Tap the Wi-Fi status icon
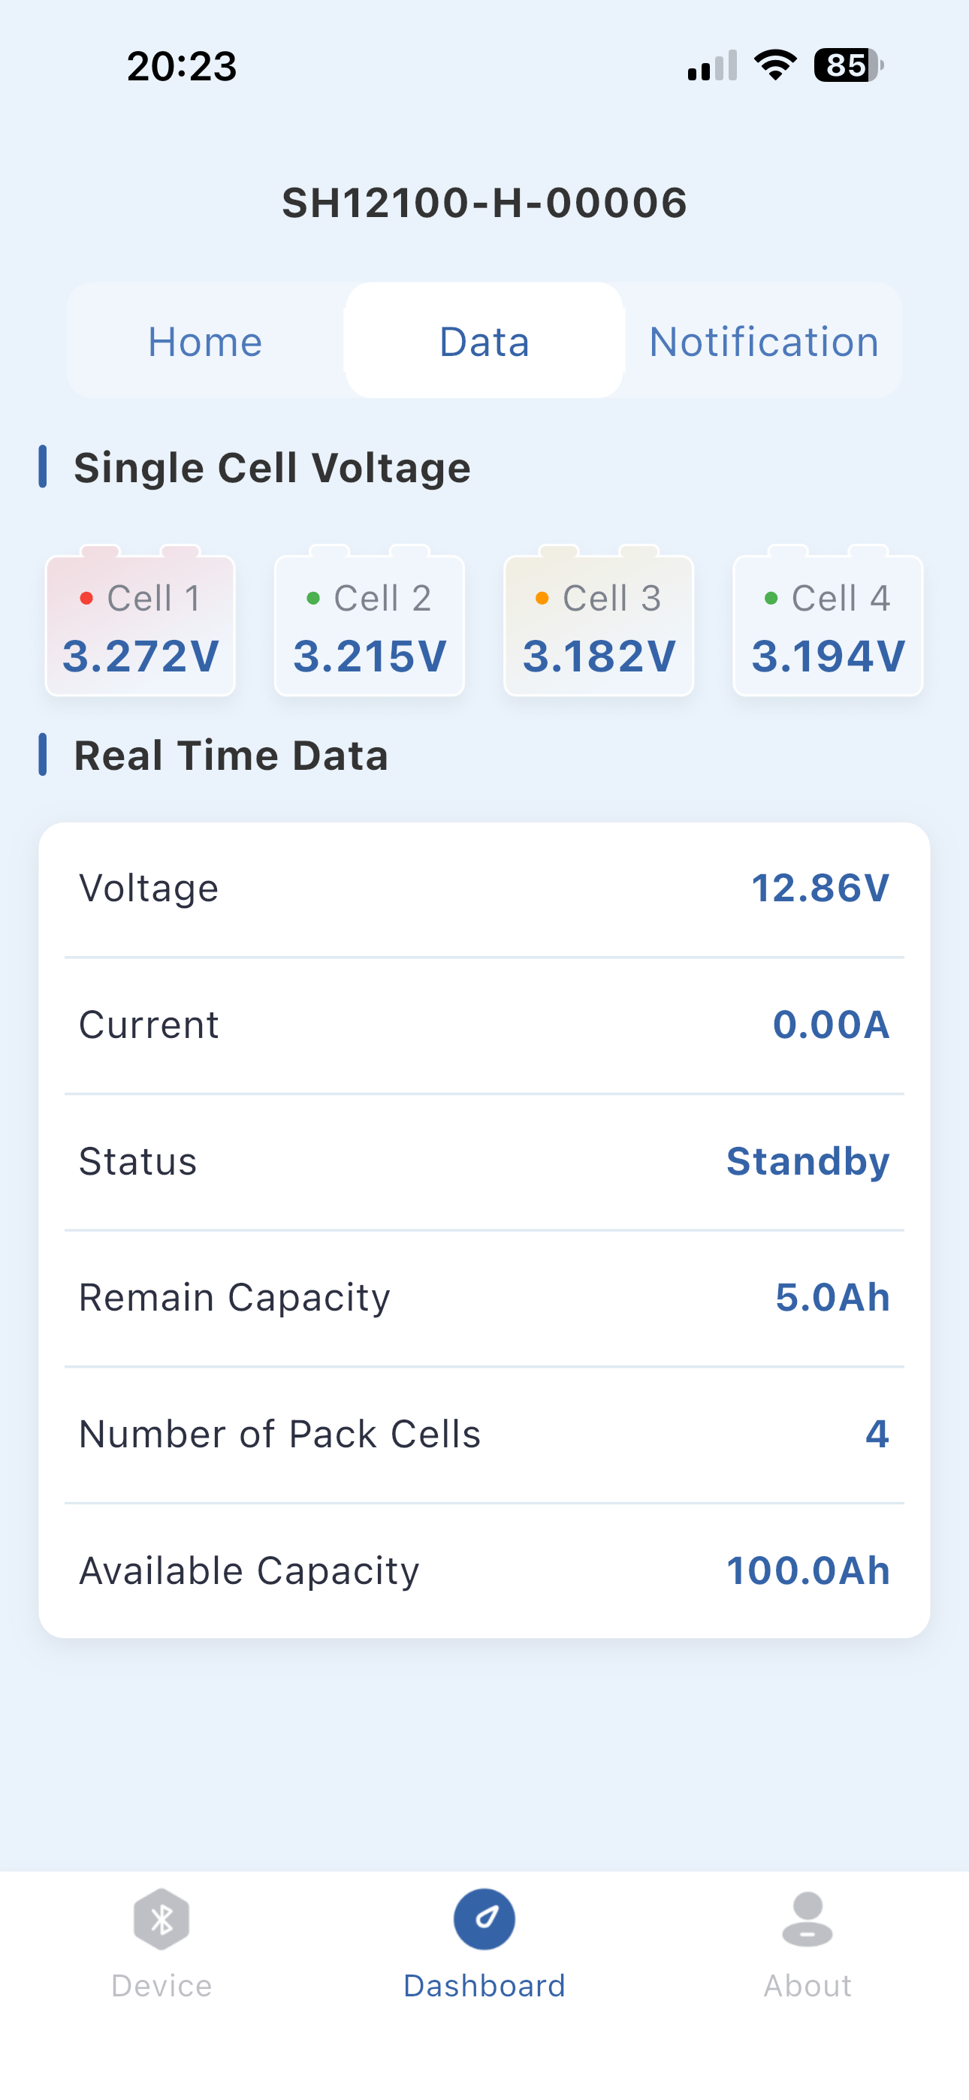The height and width of the screenshot is (2100, 969). tap(775, 65)
